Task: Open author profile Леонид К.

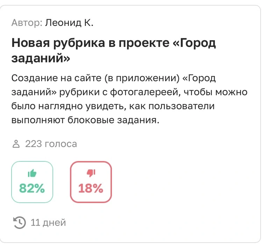Action: (69, 22)
